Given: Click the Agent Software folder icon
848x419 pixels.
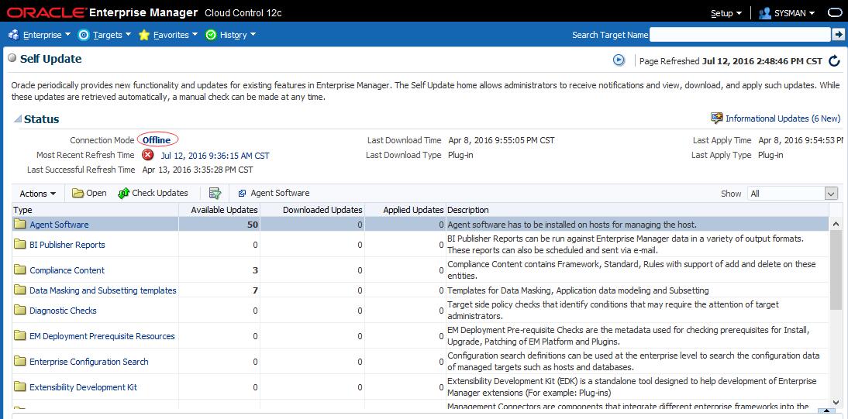Looking at the screenshot, I should coord(20,224).
